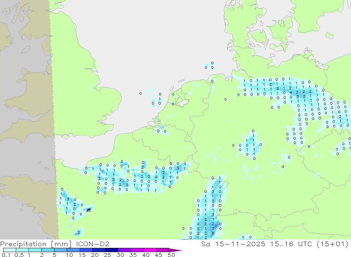Click the '(15+01)' forecast offset text
Viewport: 351px width, 257px height.
pos(333,244)
